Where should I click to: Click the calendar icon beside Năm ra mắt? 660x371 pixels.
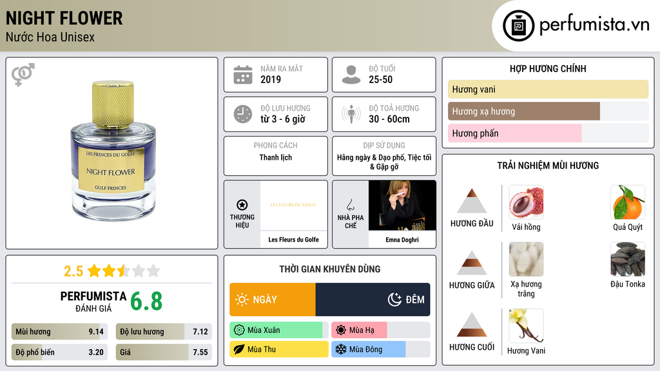243,75
